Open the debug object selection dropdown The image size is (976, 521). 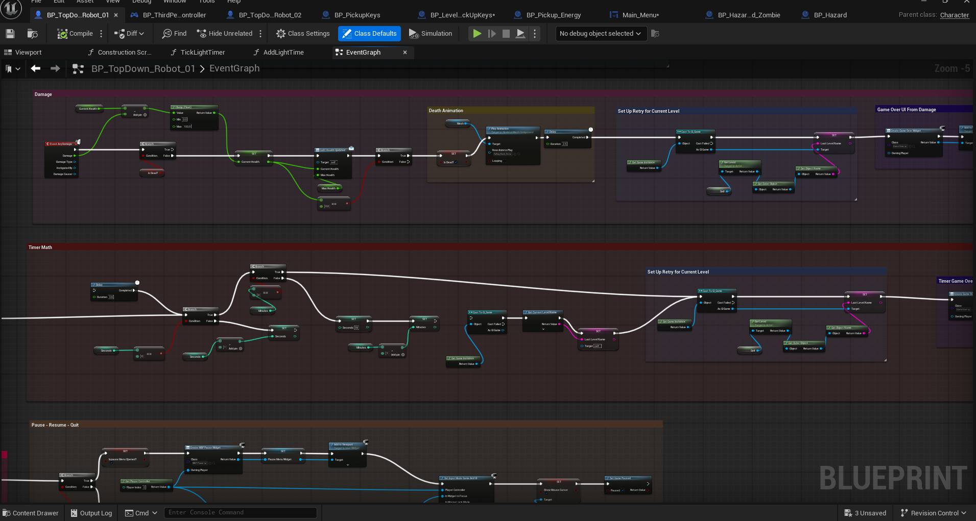point(601,34)
